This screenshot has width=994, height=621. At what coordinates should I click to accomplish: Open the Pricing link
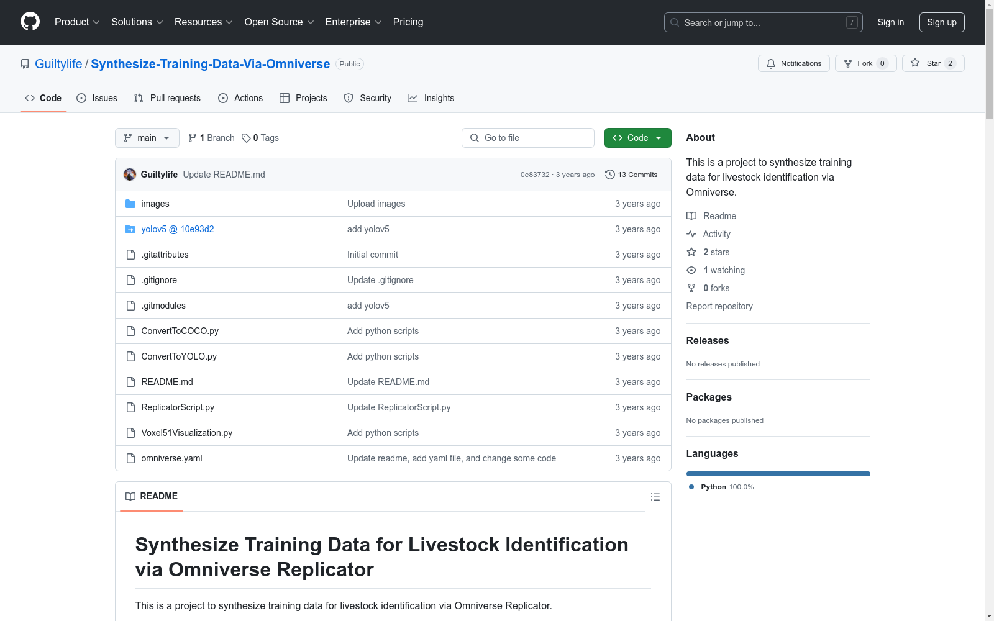point(408,22)
